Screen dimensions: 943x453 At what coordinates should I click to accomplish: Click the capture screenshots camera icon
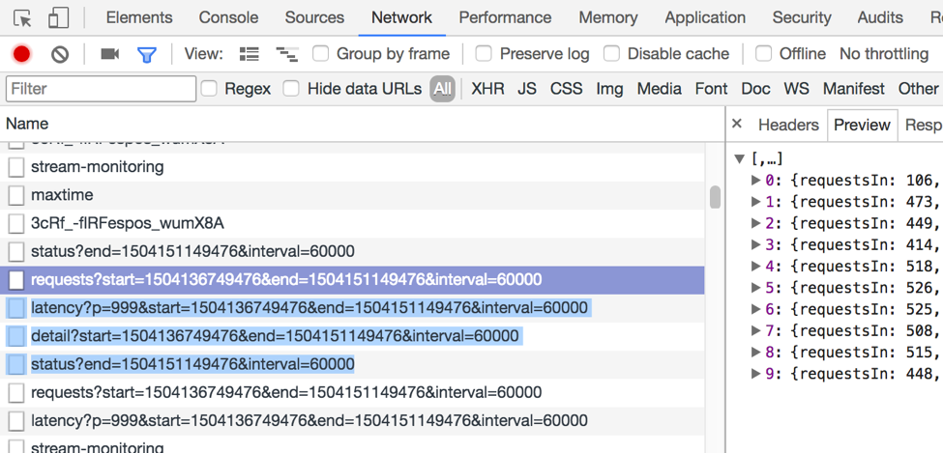tap(109, 54)
